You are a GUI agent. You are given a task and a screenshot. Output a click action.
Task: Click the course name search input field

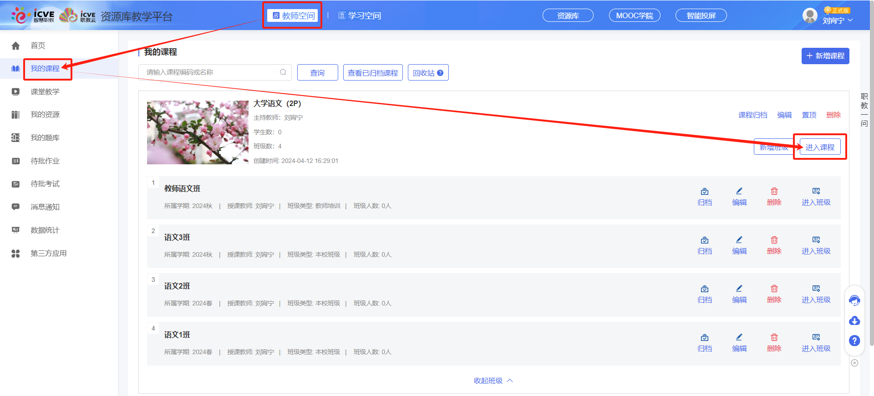coord(209,72)
